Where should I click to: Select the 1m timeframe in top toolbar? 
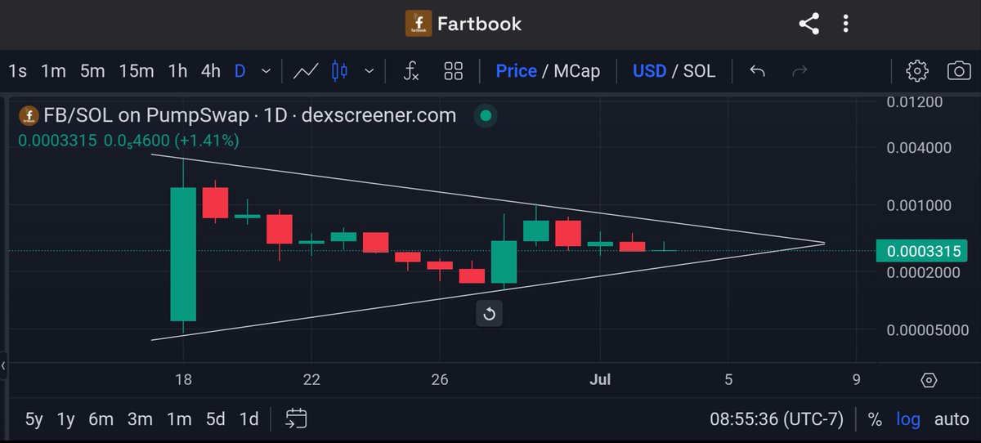pos(53,71)
